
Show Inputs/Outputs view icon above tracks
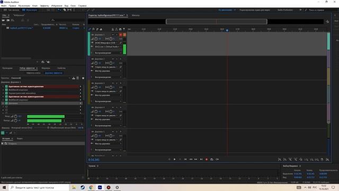(x=90, y=29)
